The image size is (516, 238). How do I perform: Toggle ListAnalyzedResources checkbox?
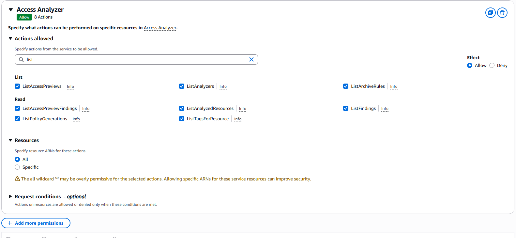coord(182,108)
